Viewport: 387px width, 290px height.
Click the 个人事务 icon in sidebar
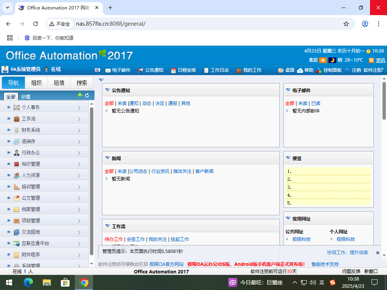(x=17, y=107)
